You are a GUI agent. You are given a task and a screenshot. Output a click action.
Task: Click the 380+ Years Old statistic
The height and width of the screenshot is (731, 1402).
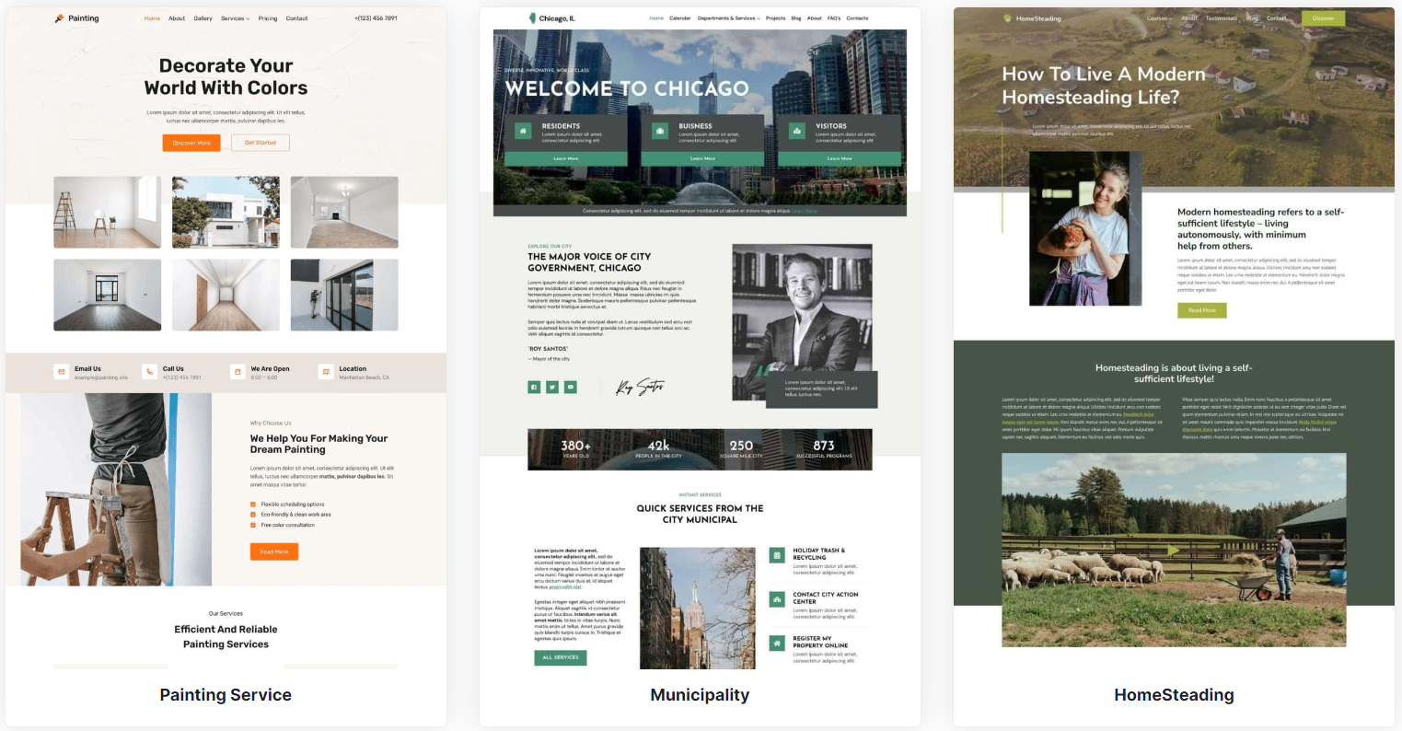[576, 448]
